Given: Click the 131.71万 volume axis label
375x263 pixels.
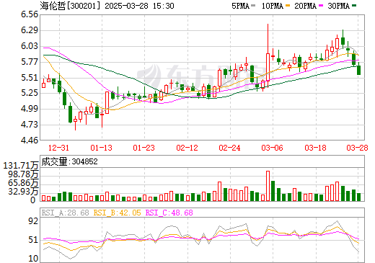Looking at the screenshot, I should click(x=21, y=166).
